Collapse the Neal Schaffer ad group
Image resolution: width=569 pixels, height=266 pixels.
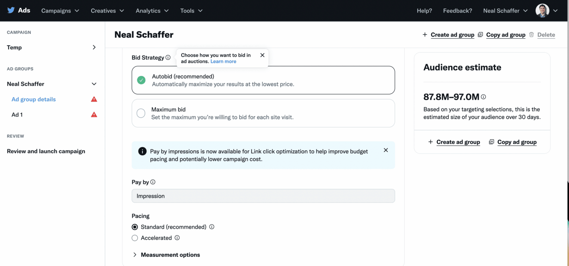pyautogui.click(x=94, y=84)
